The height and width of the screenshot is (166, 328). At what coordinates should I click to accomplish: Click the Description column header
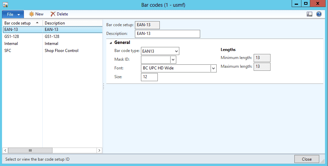click(x=55, y=23)
